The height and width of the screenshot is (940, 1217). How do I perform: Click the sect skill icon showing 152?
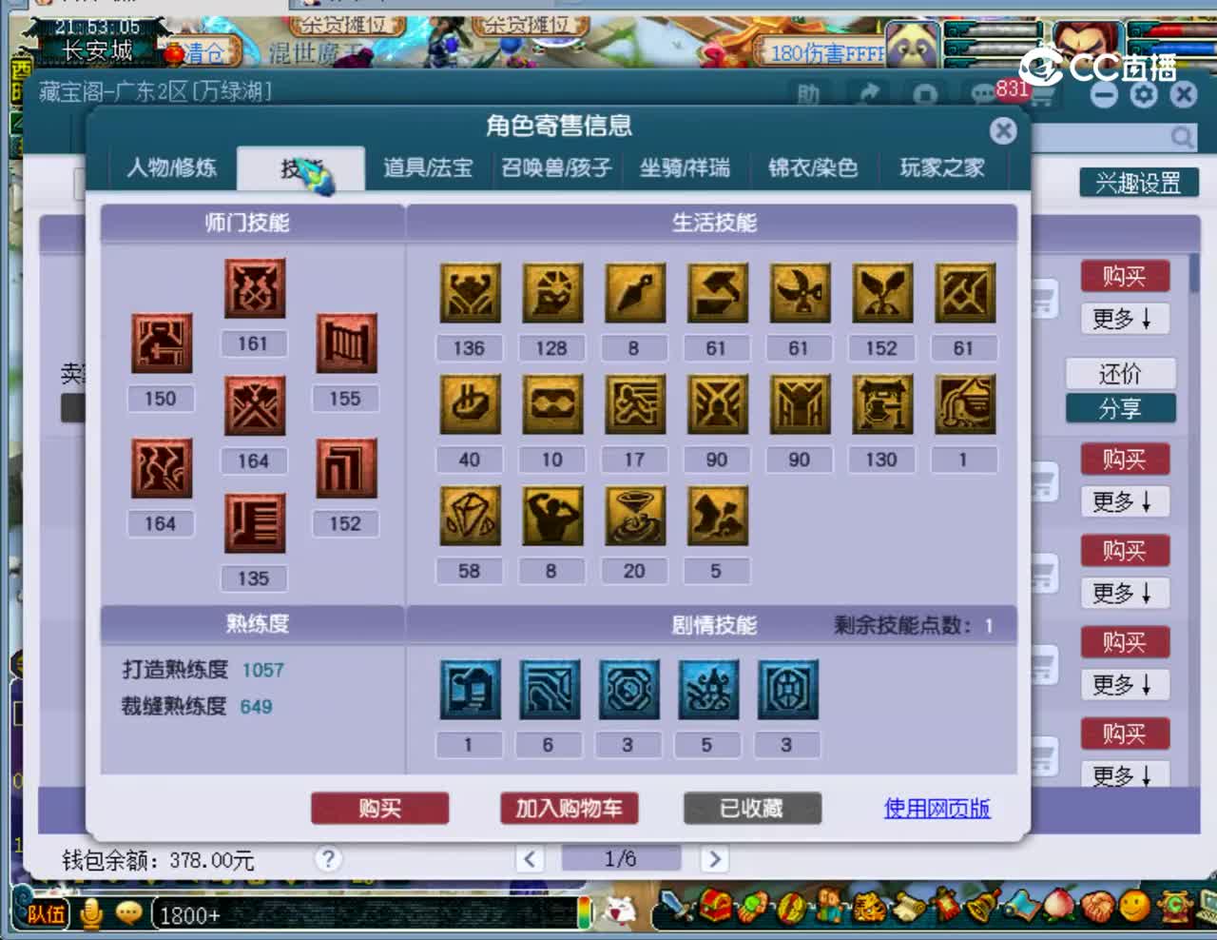[346, 468]
